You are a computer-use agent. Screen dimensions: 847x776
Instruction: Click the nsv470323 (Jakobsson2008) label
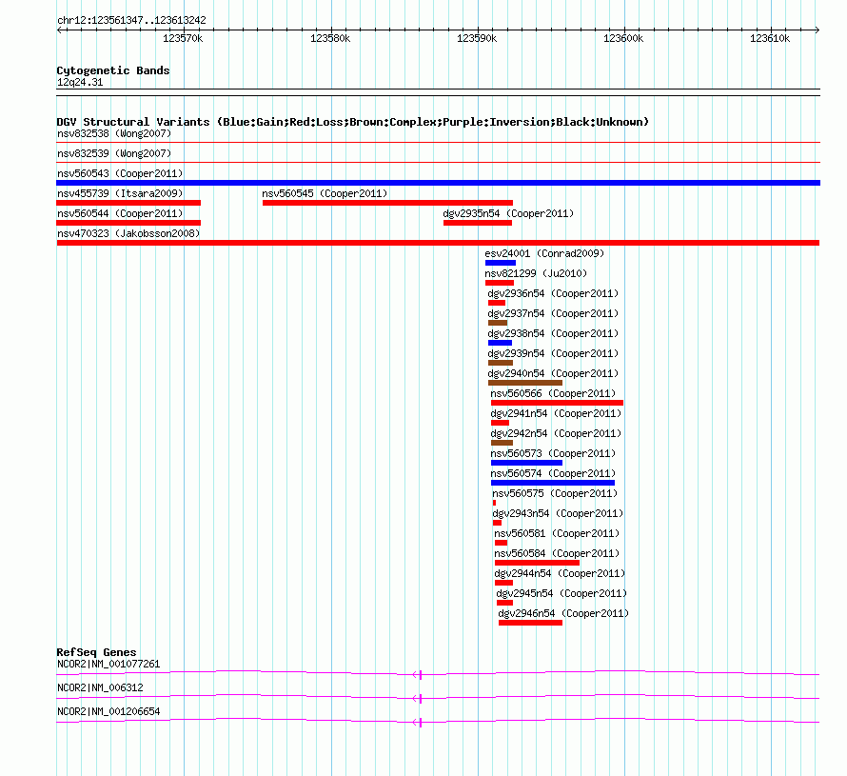(x=128, y=233)
